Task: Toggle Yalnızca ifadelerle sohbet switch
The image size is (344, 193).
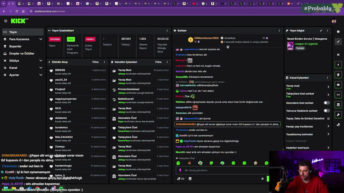Action: tap(327, 111)
